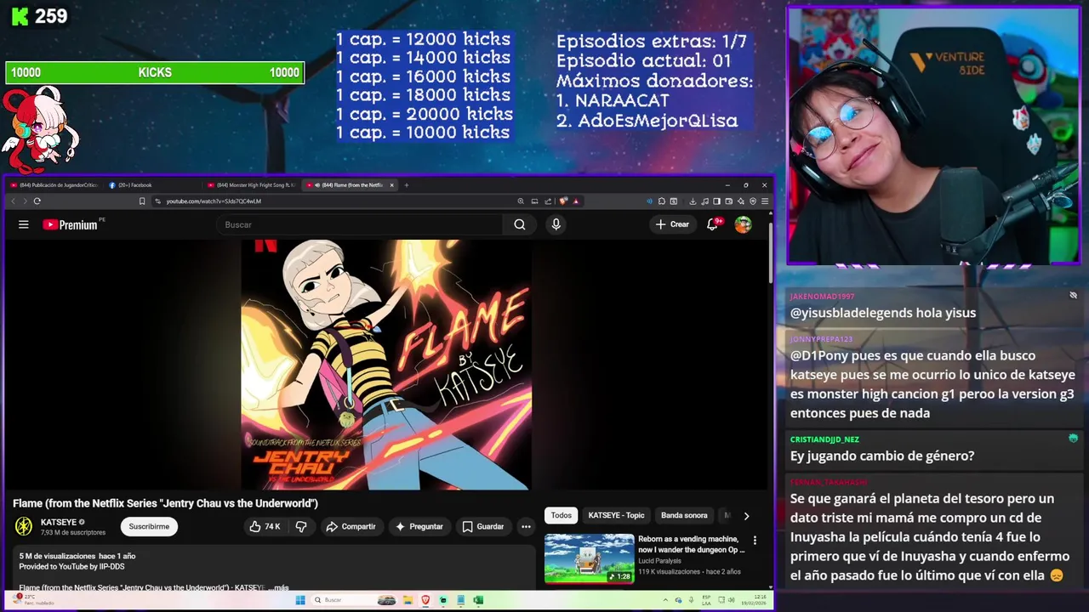The image size is (1089, 612).
Task: Expand the description with ...más
Action: 277,587
